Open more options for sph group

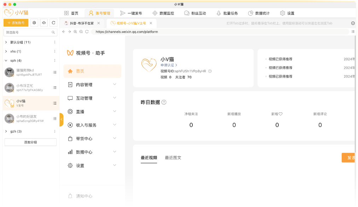54,61
